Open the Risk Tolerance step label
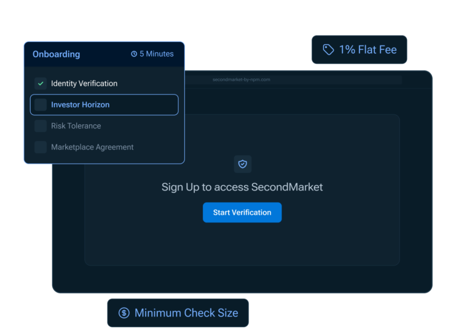This screenshot has height=332, width=472. [x=76, y=126]
